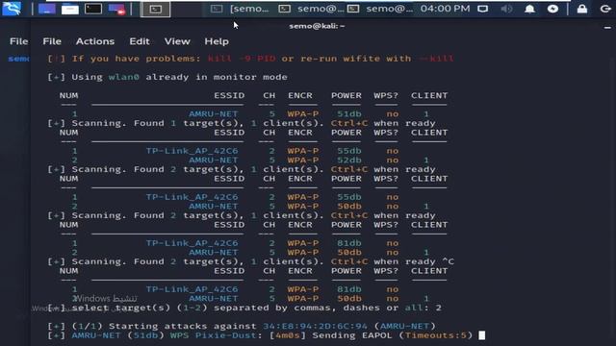
Task: Click the 'WPS Pixie-Dust' attack label
Action: [214, 335]
